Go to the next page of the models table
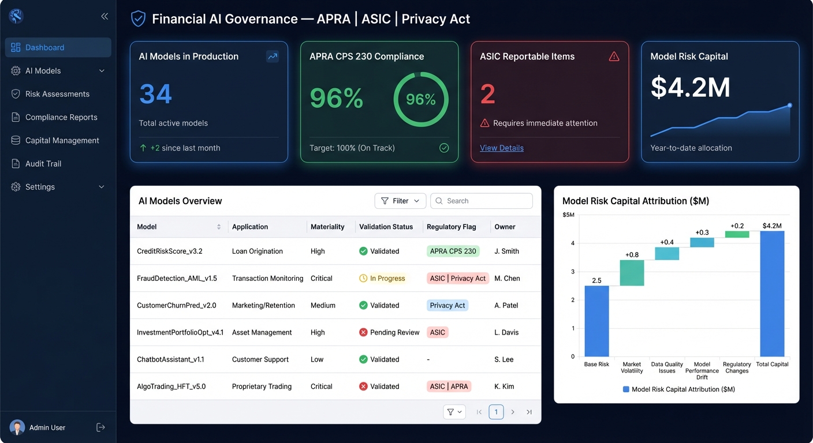 [x=513, y=412]
